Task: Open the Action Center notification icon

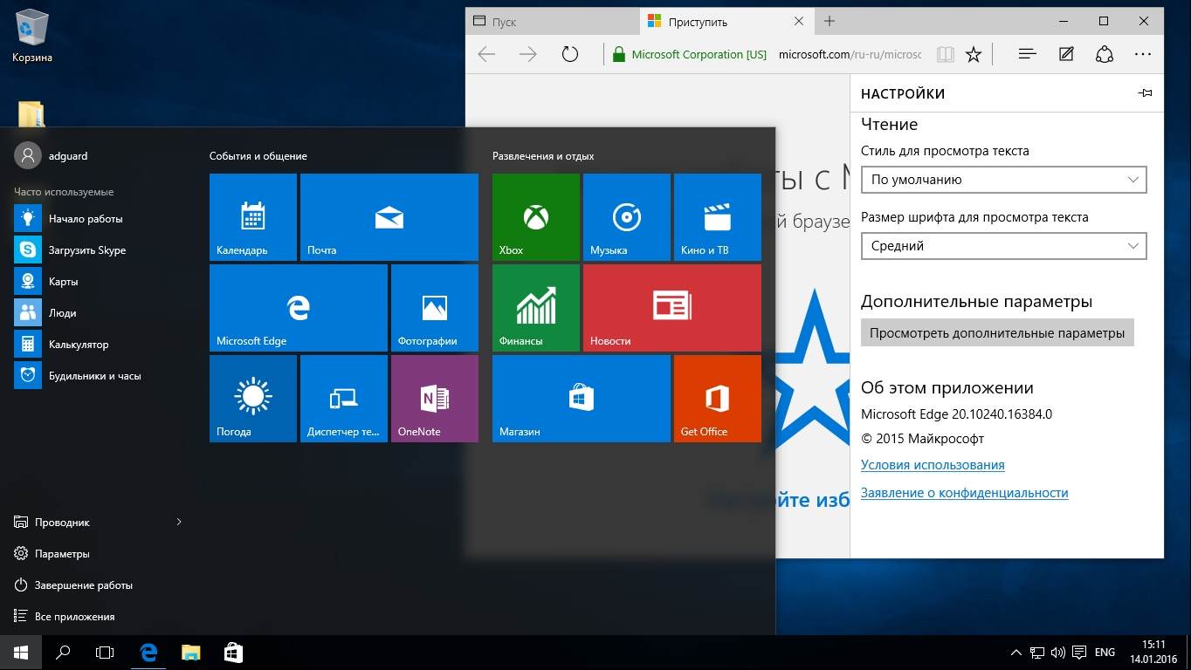Action: click(1080, 653)
